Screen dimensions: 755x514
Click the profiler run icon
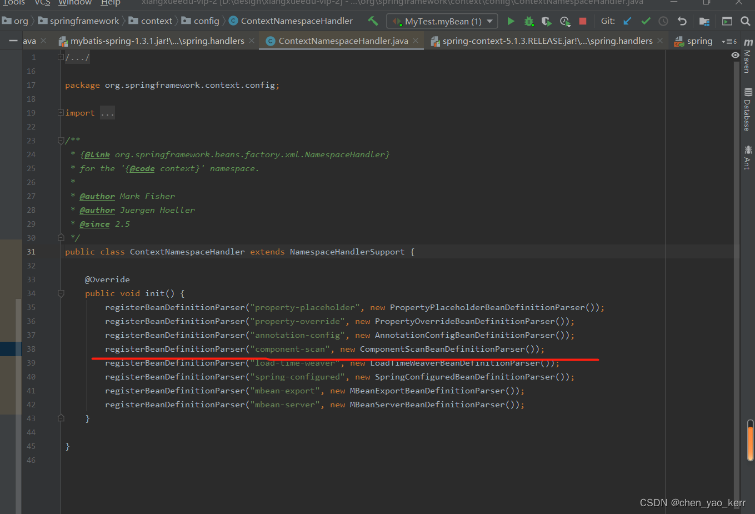[565, 21]
